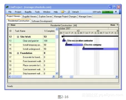Click scroll up arrow of task table
The width and height of the screenshot is (126, 100).
tap(57, 29)
